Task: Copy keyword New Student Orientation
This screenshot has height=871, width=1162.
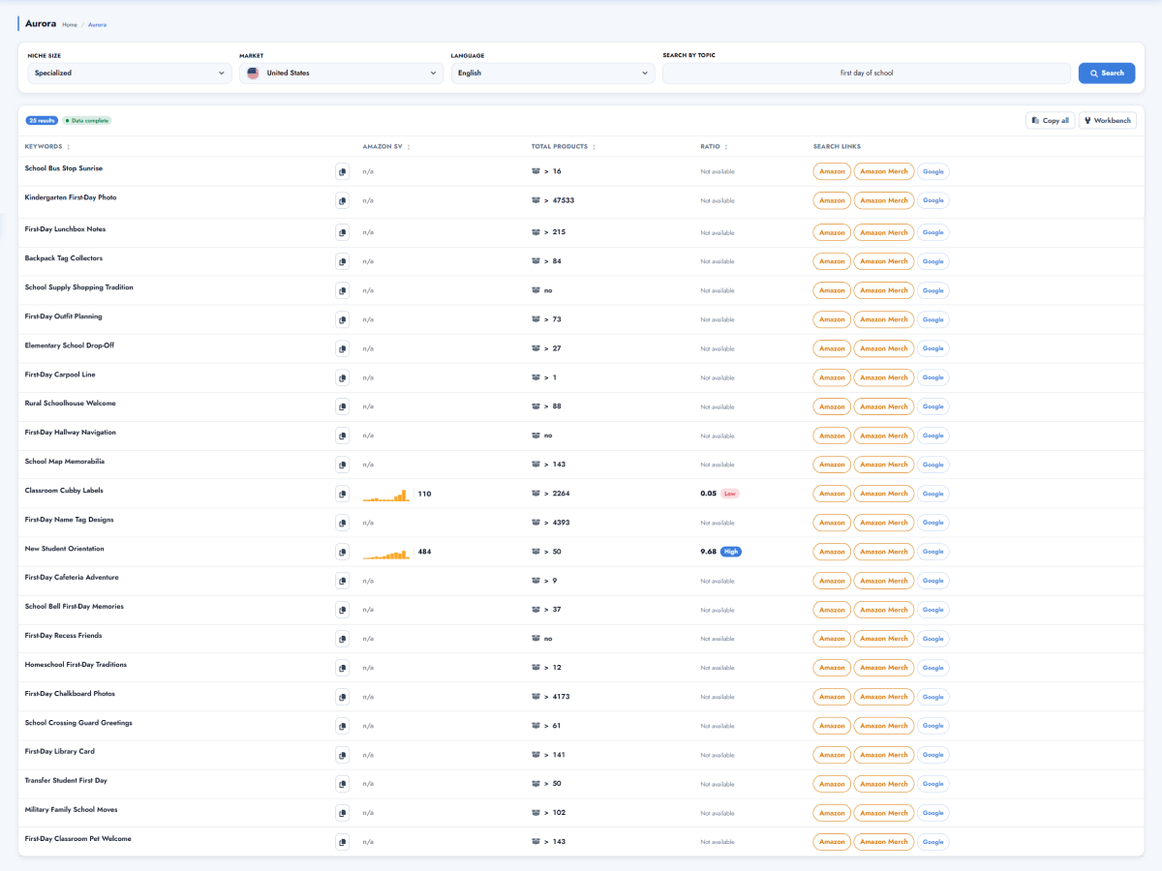Action: click(x=342, y=552)
